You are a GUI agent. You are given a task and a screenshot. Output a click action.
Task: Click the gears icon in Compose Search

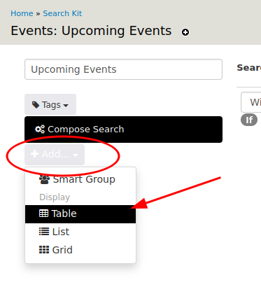(40, 129)
